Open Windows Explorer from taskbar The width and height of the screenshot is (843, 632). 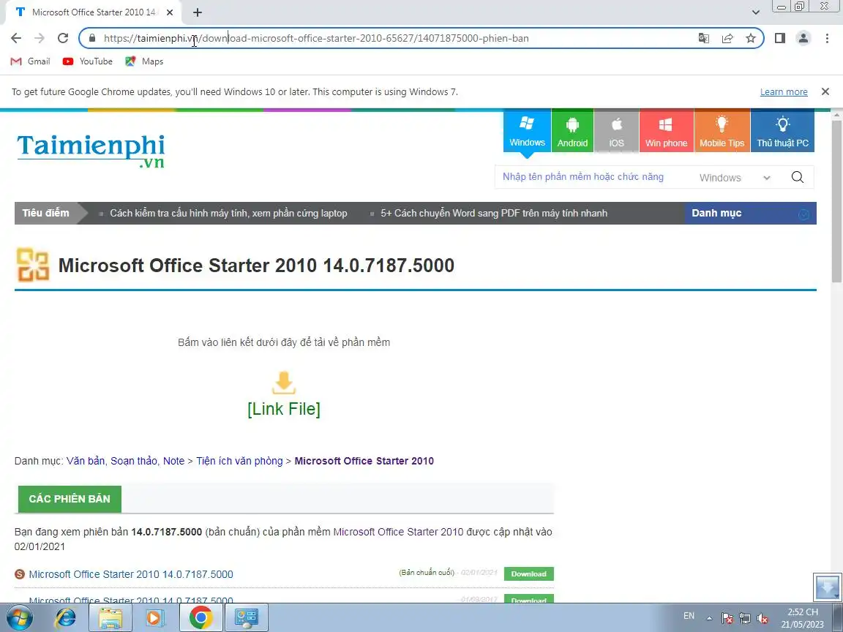[x=110, y=617]
